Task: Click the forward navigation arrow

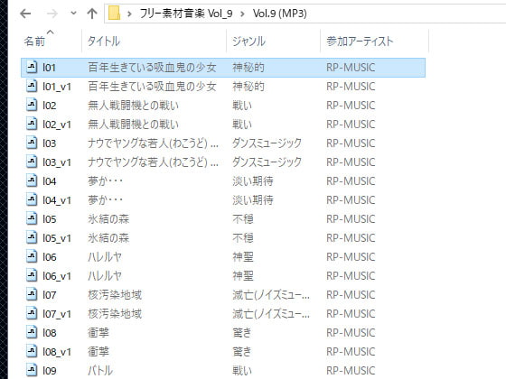Action: click(52, 14)
